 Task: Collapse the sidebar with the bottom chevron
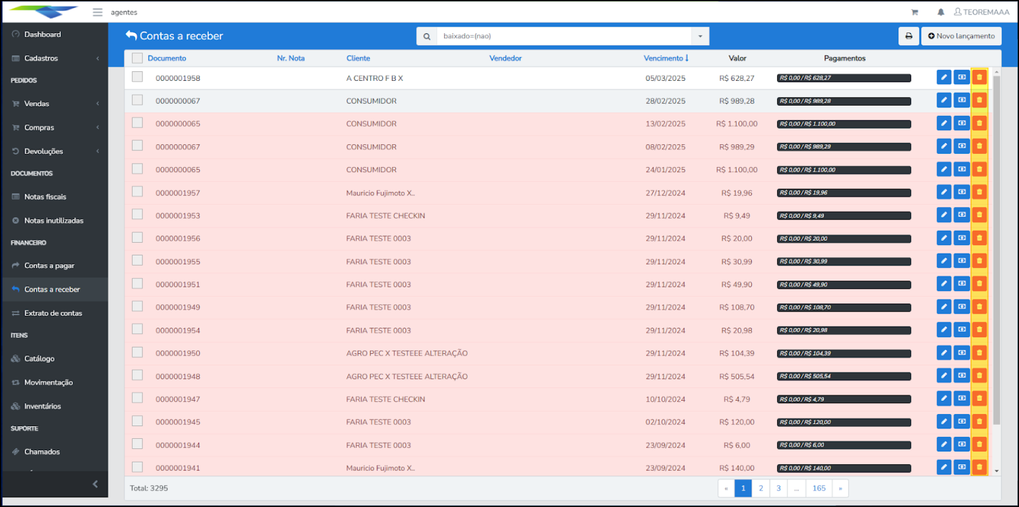pos(95,484)
